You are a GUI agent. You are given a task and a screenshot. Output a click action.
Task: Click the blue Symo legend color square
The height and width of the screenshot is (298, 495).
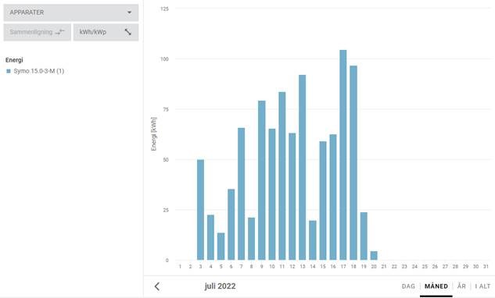click(9, 71)
